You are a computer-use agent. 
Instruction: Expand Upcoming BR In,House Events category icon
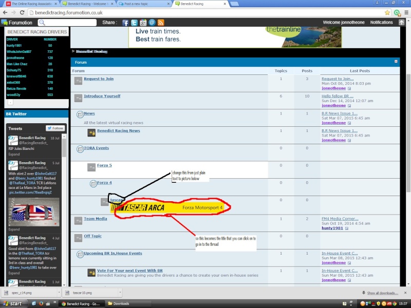(80, 254)
